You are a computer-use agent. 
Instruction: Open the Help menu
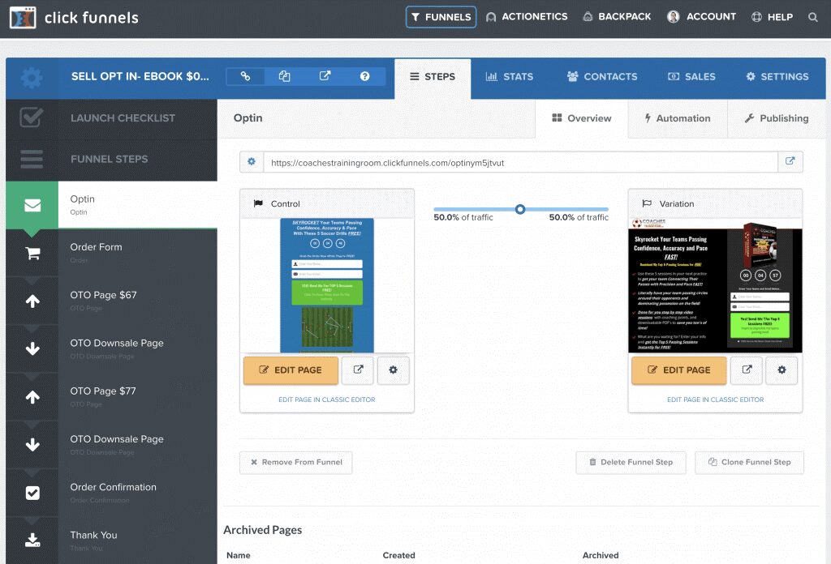click(x=773, y=17)
